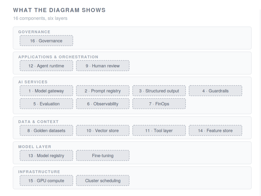
Task: Click the 3 · Structured output box
Action: tap(159, 91)
